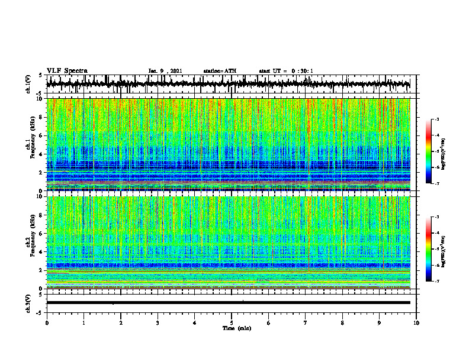Click the ch.2 color bar log(PSD) unit label
This screenshot has height=362, width=469.
click(x=444, y=251)
